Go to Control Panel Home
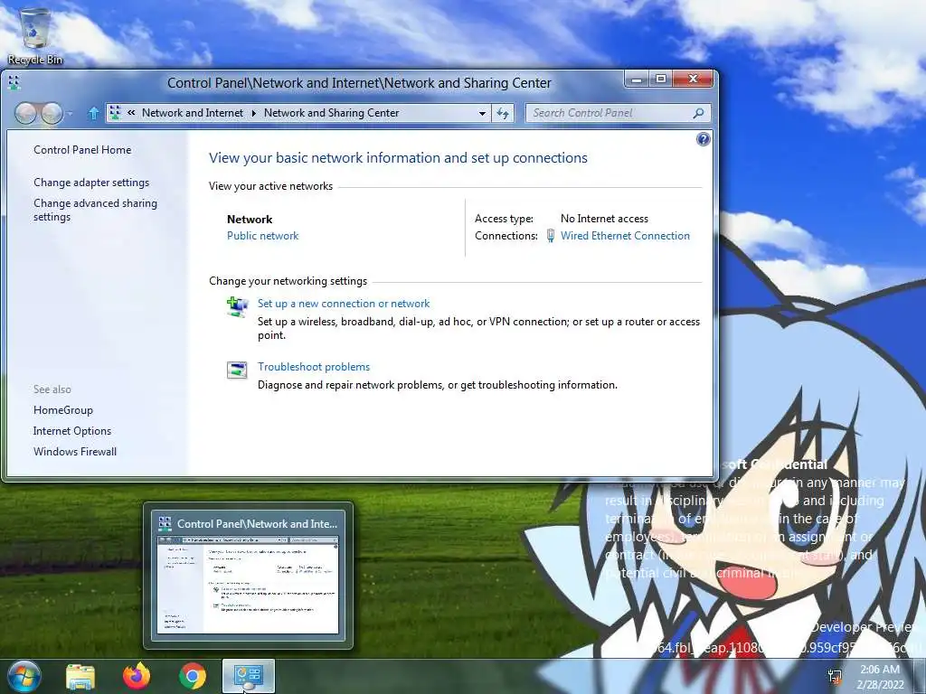The height and width of the screenshot is (694, 926). [x=82, y=150]
